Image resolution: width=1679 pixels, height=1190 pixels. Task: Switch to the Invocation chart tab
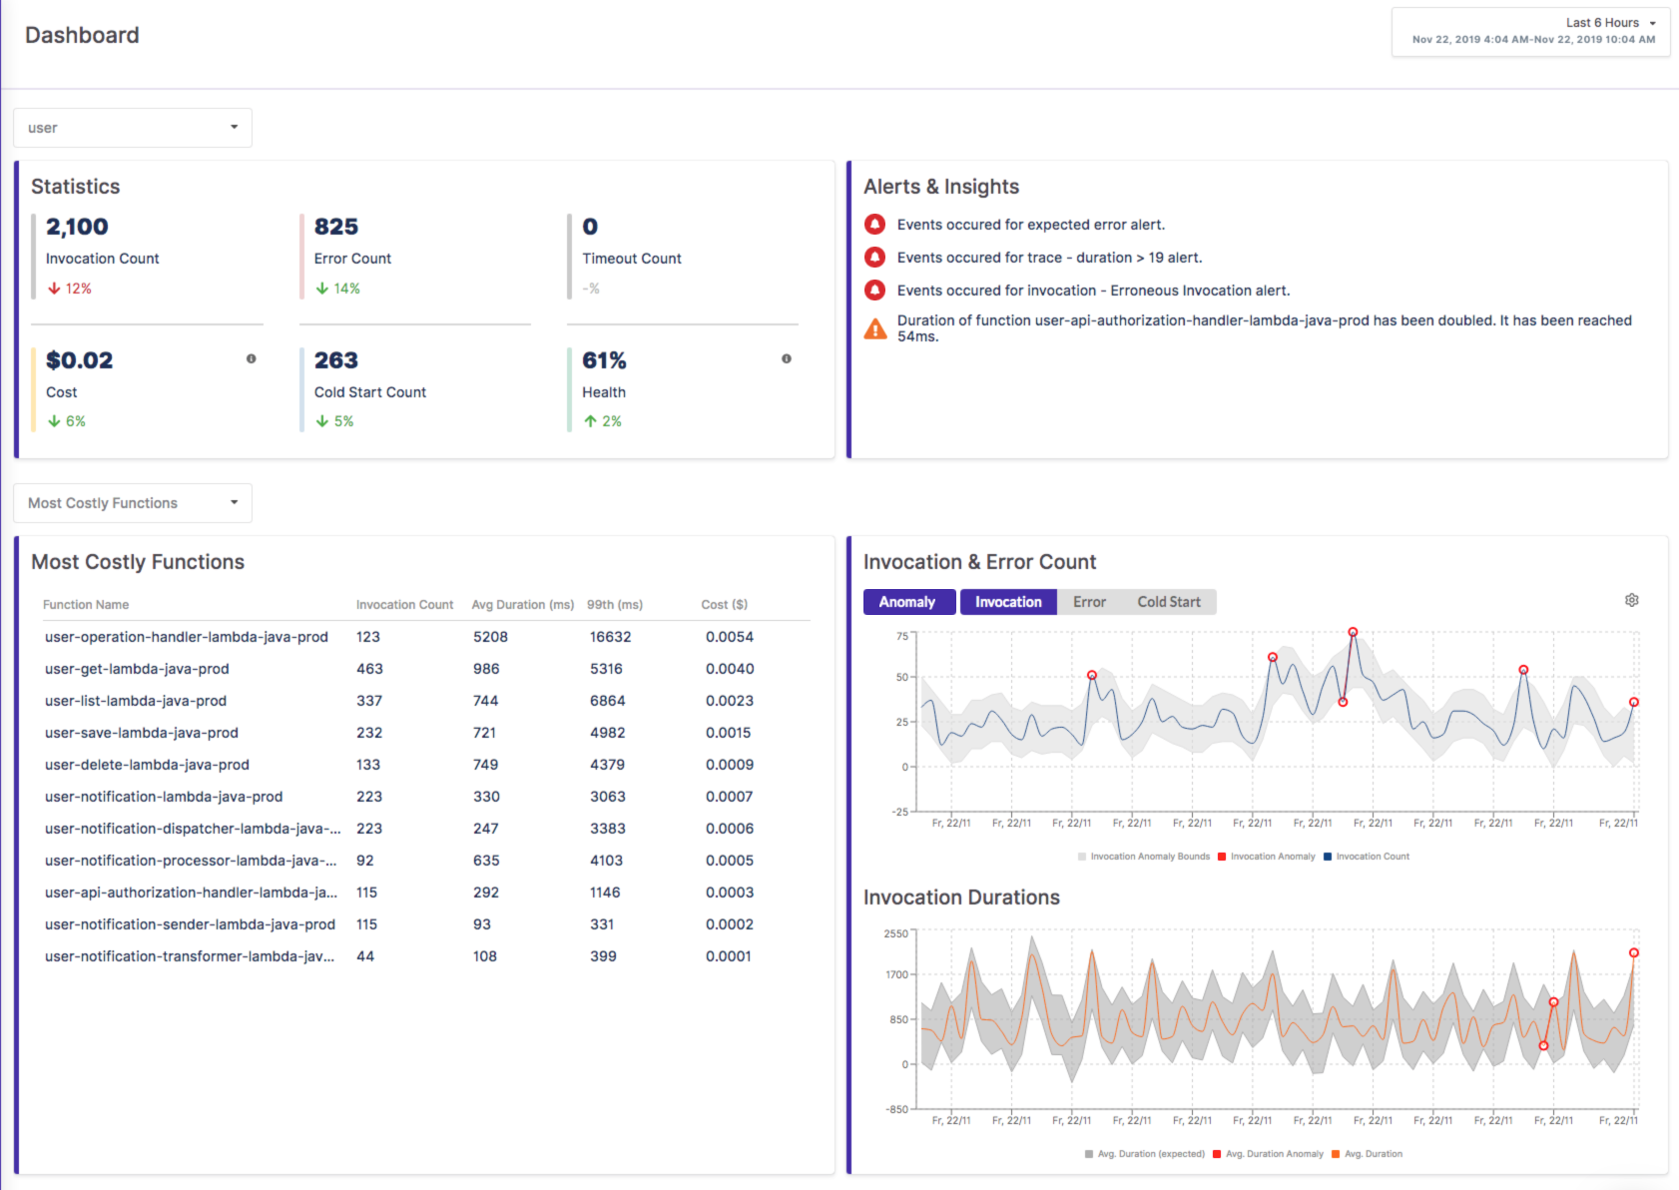point(1008,602)
